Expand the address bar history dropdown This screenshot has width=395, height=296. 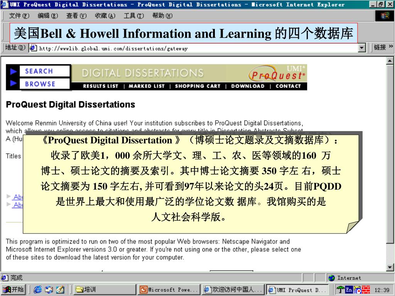pyautogui.click(x=362, y=48)
